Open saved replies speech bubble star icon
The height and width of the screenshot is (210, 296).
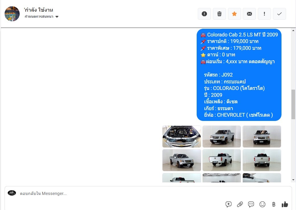click(229, 204)
